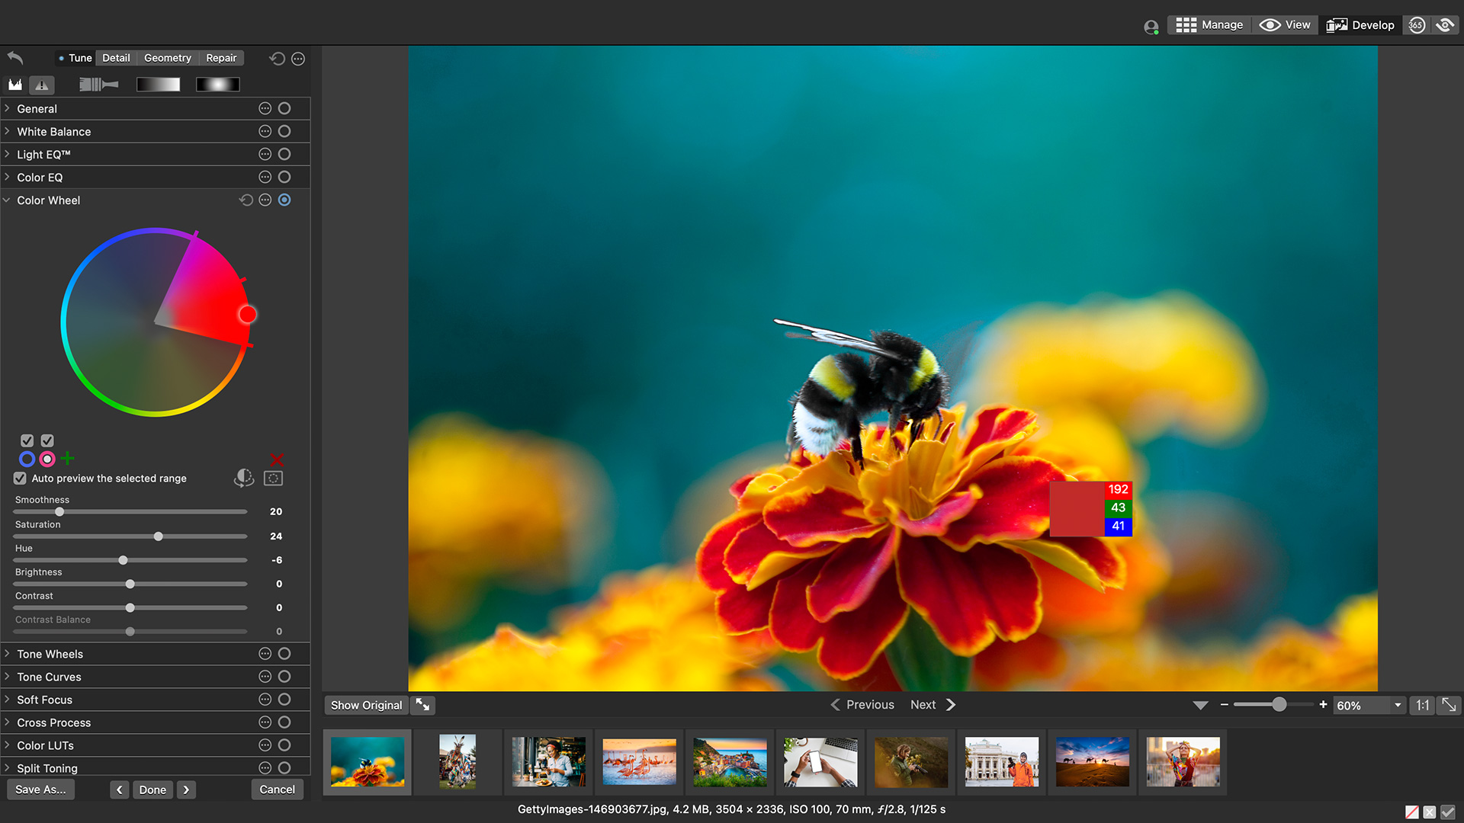The width and height of the screenshot is (1464, 823).
Task: Switch to Manage mode
Action: [1209, 25]
